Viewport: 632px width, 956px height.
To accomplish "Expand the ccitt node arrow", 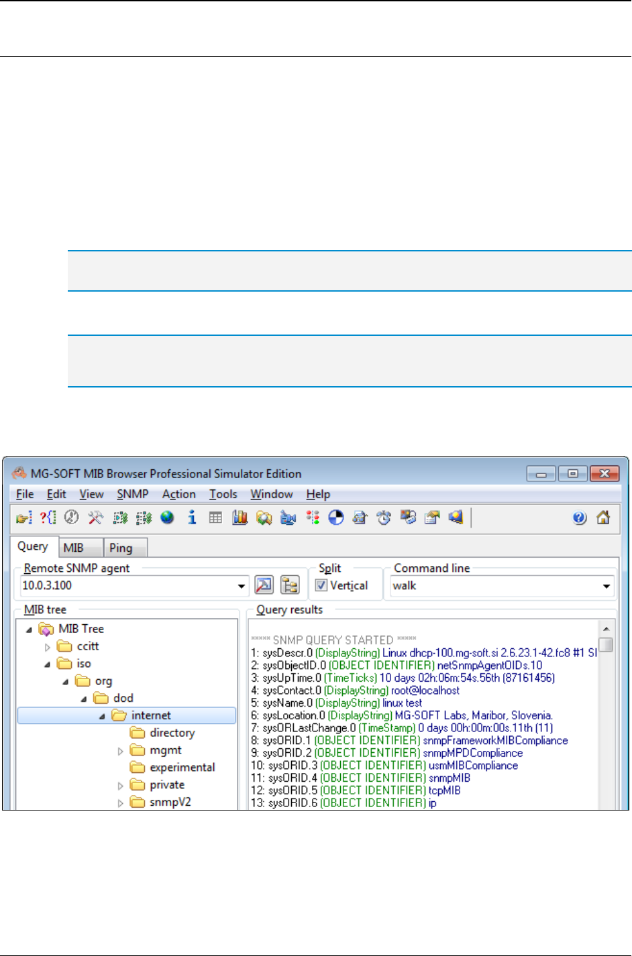I will pyautogui.click(x=47, y=647).
